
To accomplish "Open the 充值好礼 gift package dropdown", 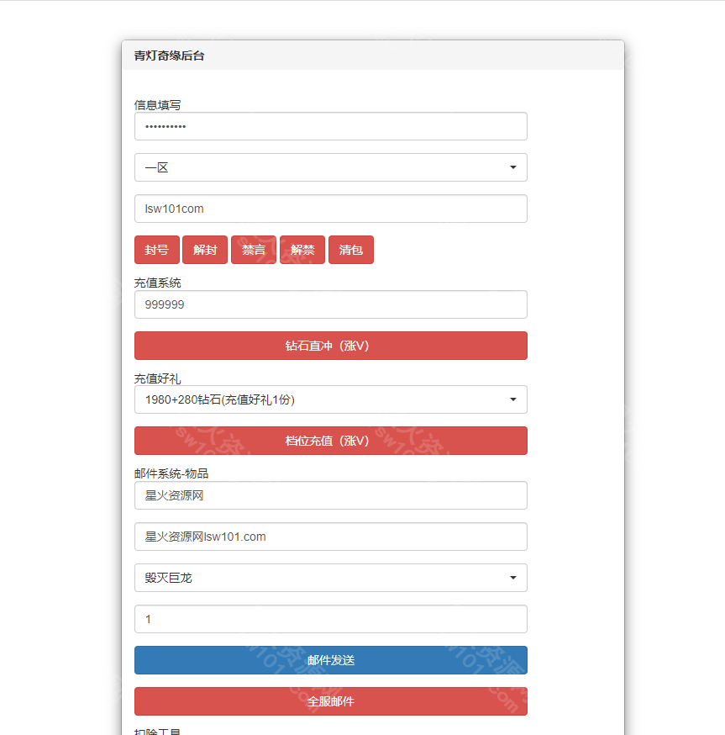I will coord(330,399).
